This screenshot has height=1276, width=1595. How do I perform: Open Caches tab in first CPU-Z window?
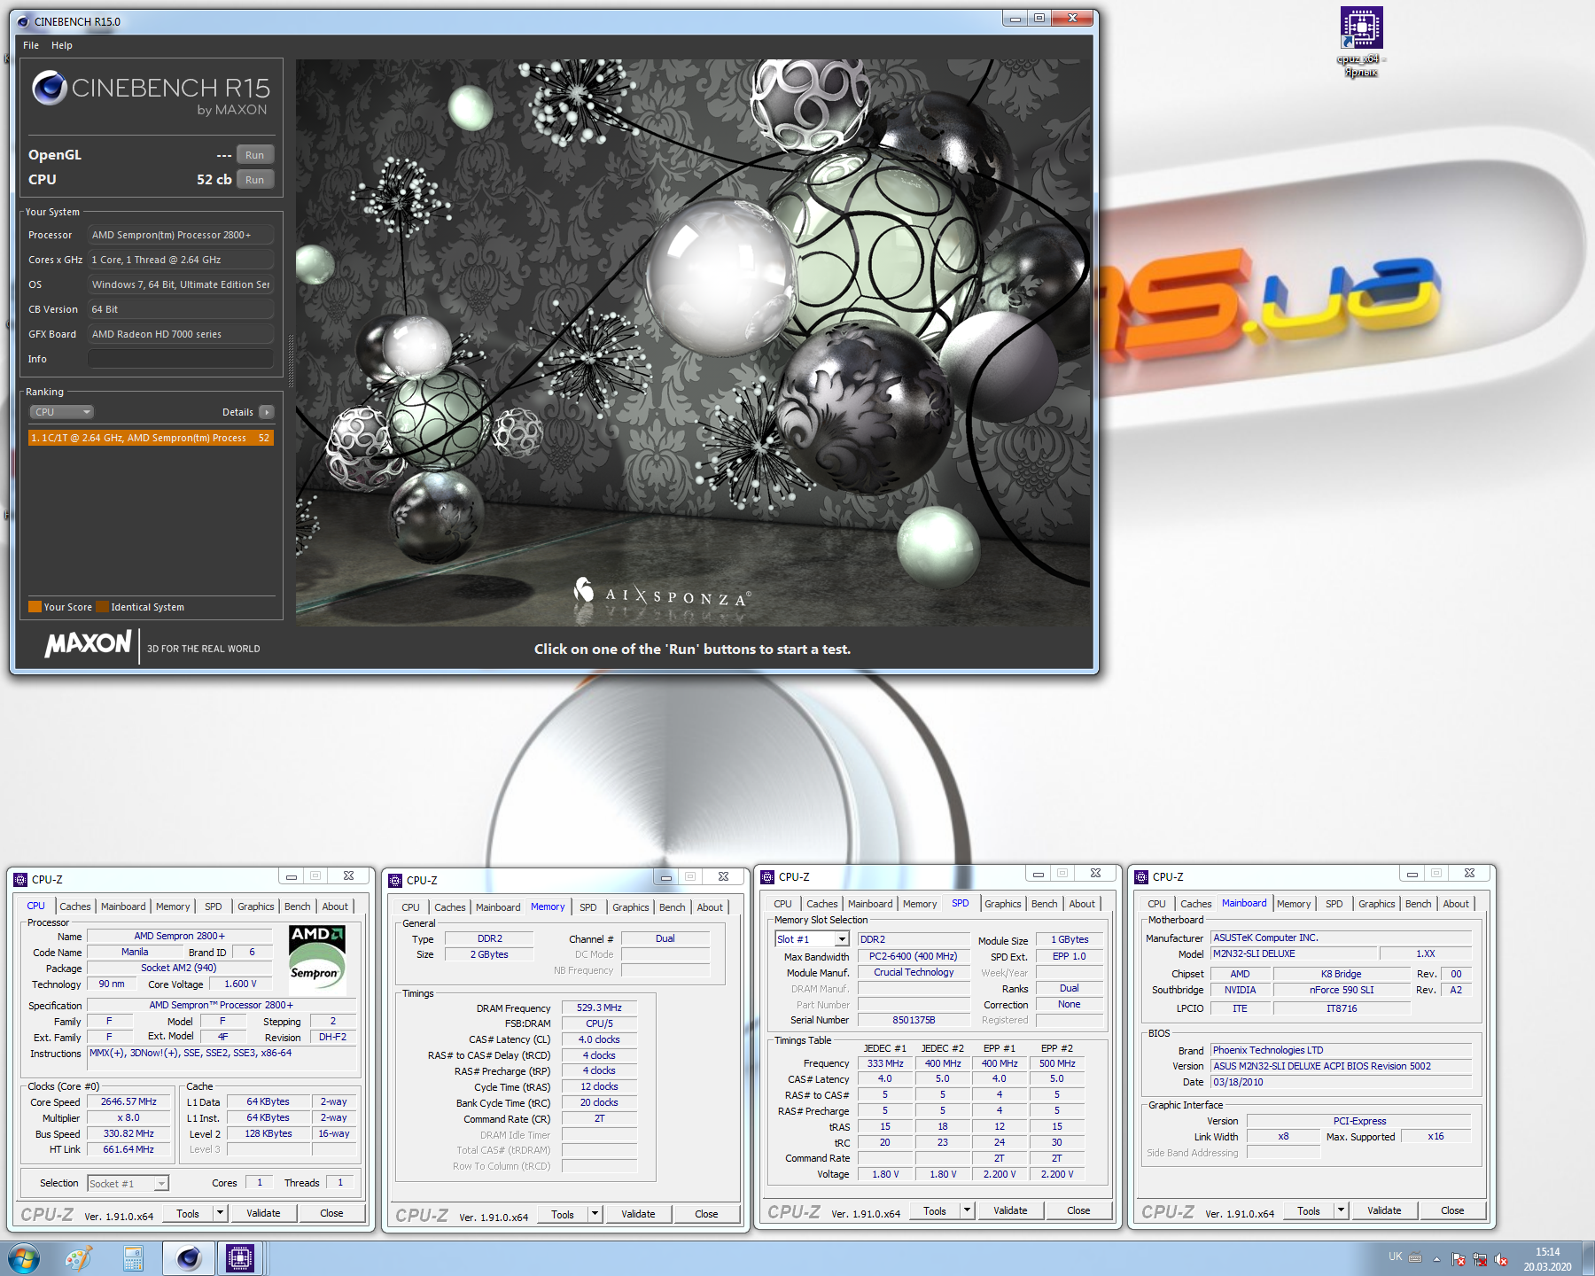[x=75, y=906]
